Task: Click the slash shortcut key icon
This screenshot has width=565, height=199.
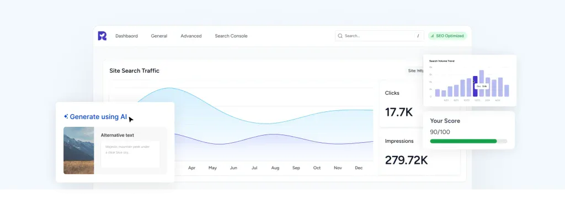Action: 418,36
